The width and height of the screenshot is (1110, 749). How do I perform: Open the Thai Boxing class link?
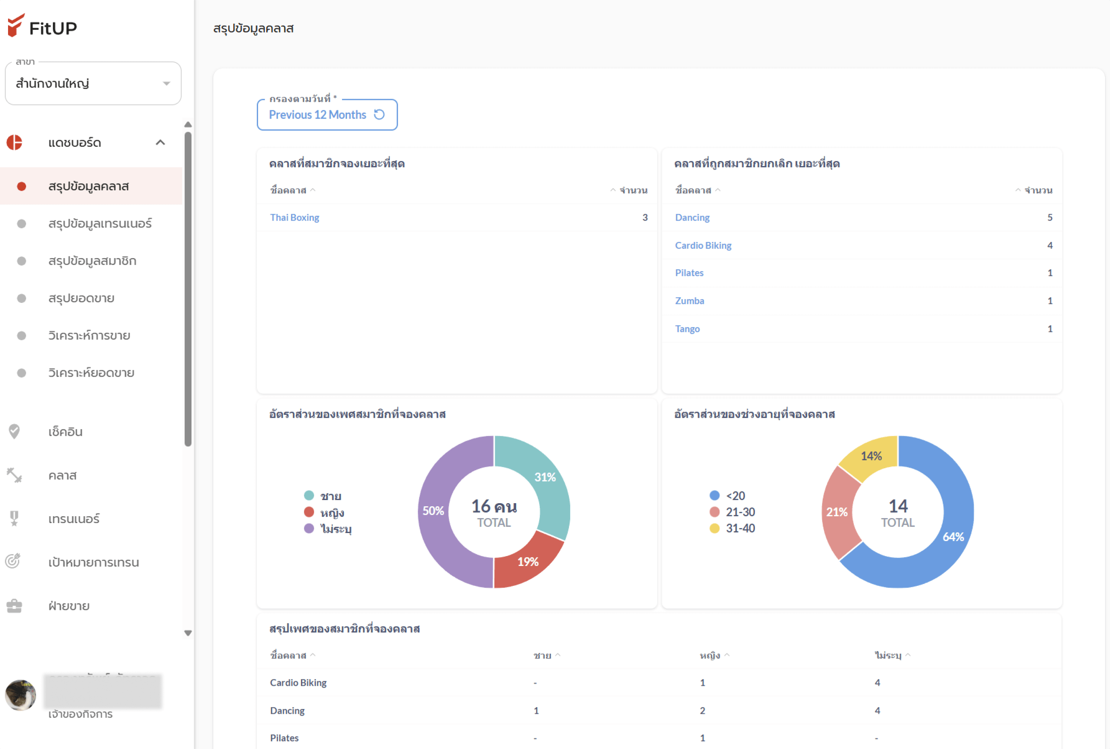295,217
